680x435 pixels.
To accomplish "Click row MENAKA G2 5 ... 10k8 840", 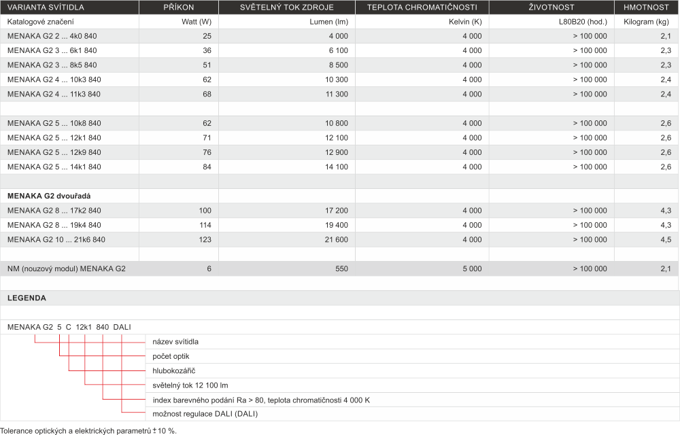I will tap(339, 123).
